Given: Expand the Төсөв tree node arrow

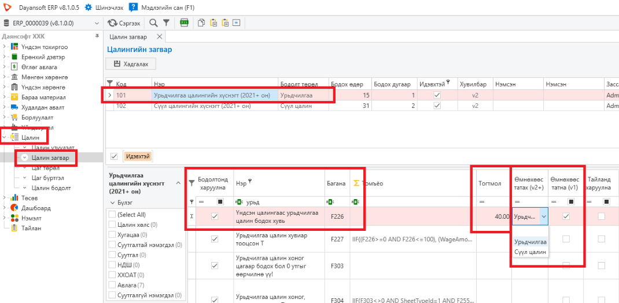Looking at the screenshot, I should click(x=5, y=197).
